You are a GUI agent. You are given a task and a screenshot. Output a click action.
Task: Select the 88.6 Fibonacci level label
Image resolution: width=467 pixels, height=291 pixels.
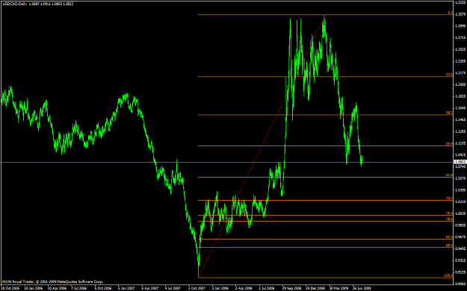(x=449, y=245)
